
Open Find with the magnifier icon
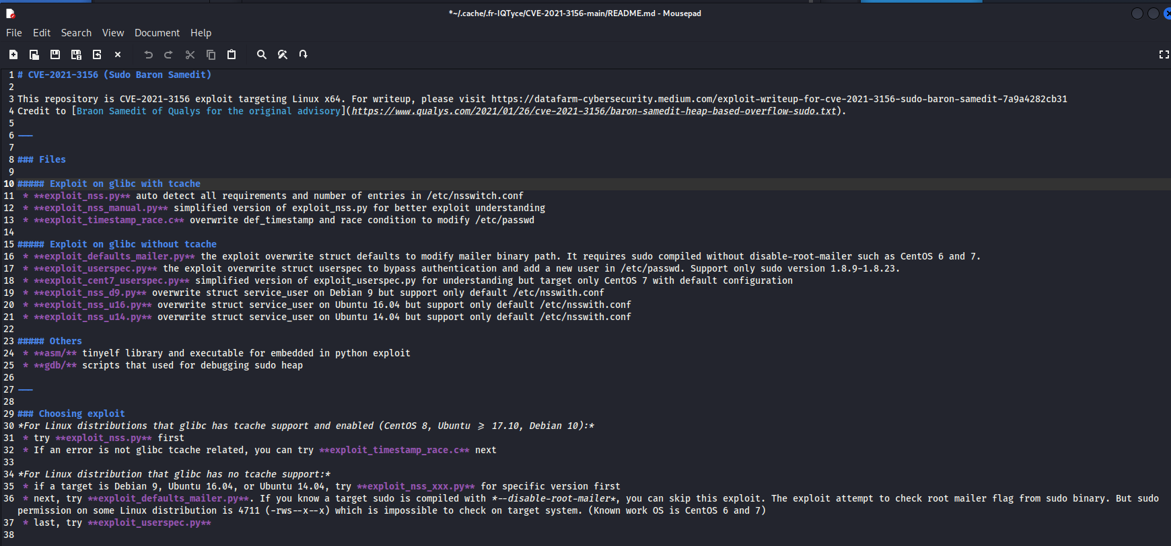pos(262,54)
